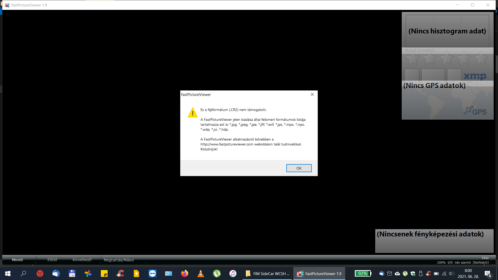Launch CCleaner from the taskbar
498x280 pixels.
(x=120, y=274)
